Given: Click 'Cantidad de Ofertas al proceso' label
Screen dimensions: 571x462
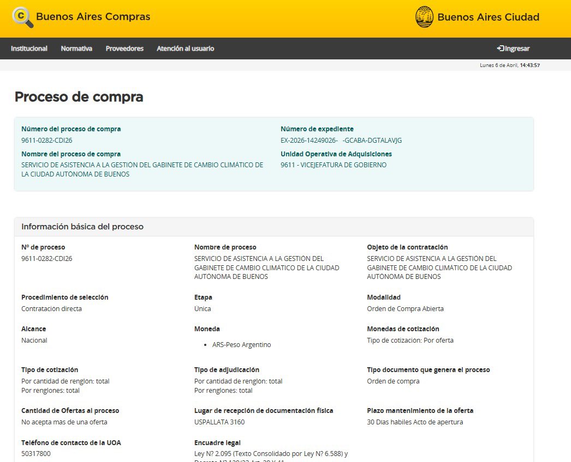Looking at the screenshot, I should (x=70, y=410).
